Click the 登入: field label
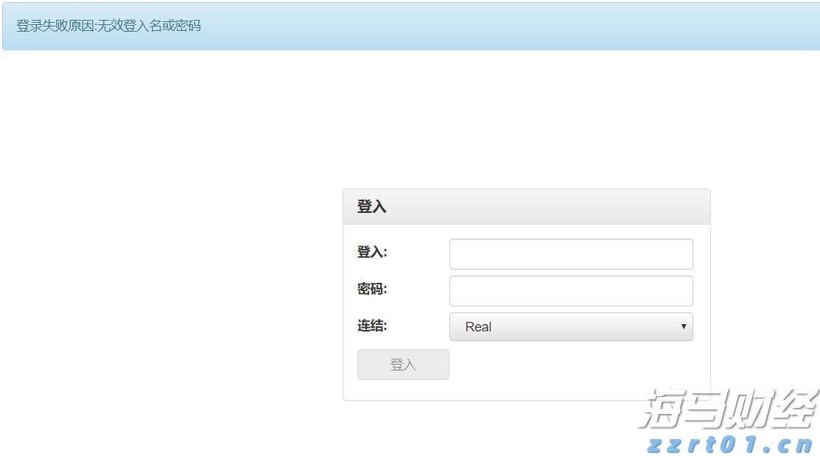Image resolution: width=820 pixels, height=456 pixels. pyautogui.click(x=372, y=252)
